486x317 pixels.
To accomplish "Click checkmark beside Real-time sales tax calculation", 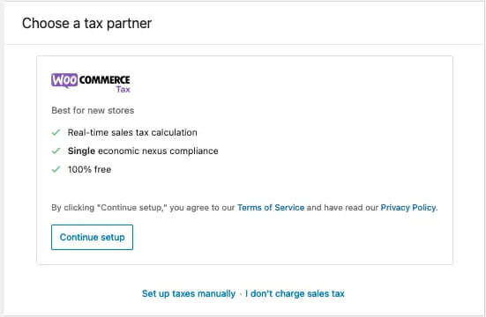I will click(56, 132).
